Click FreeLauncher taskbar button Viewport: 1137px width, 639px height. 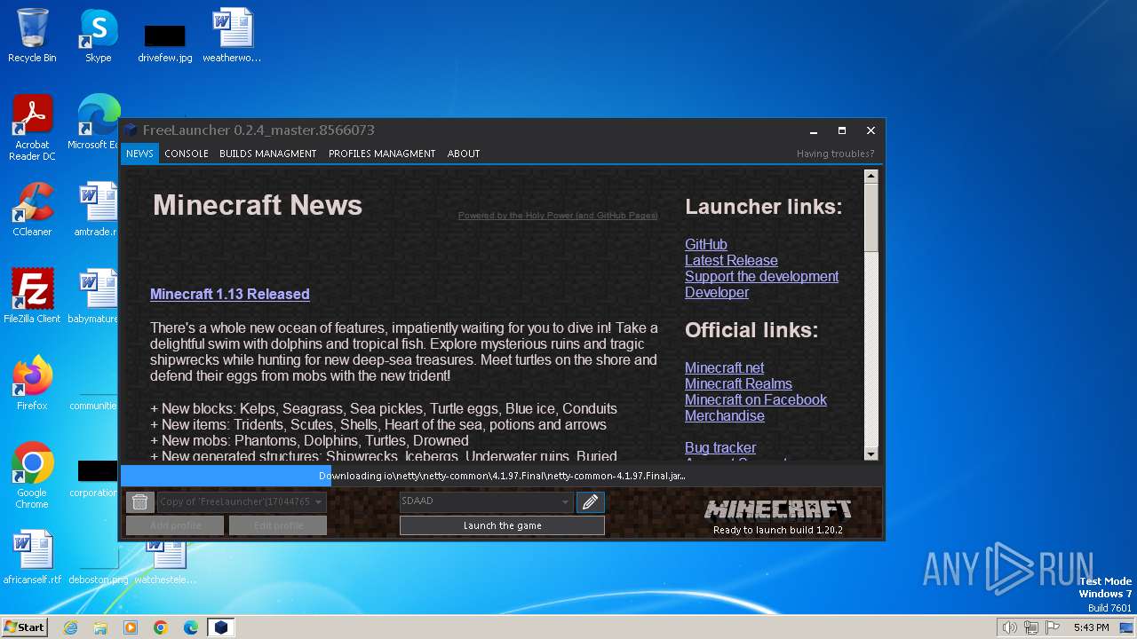click(221, 627)
